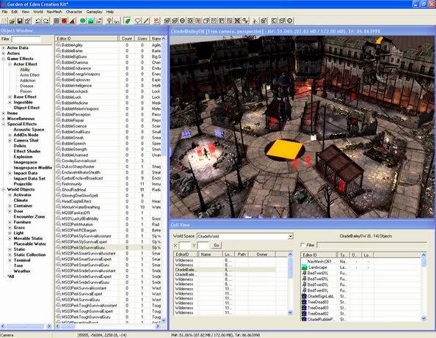Open the NavMesh menu
This screenshot has width=436, height=338.
click(x=54, y=12)
